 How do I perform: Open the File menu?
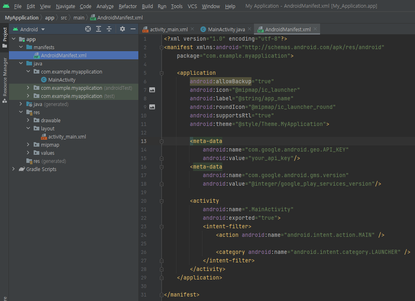coord(18,6)
